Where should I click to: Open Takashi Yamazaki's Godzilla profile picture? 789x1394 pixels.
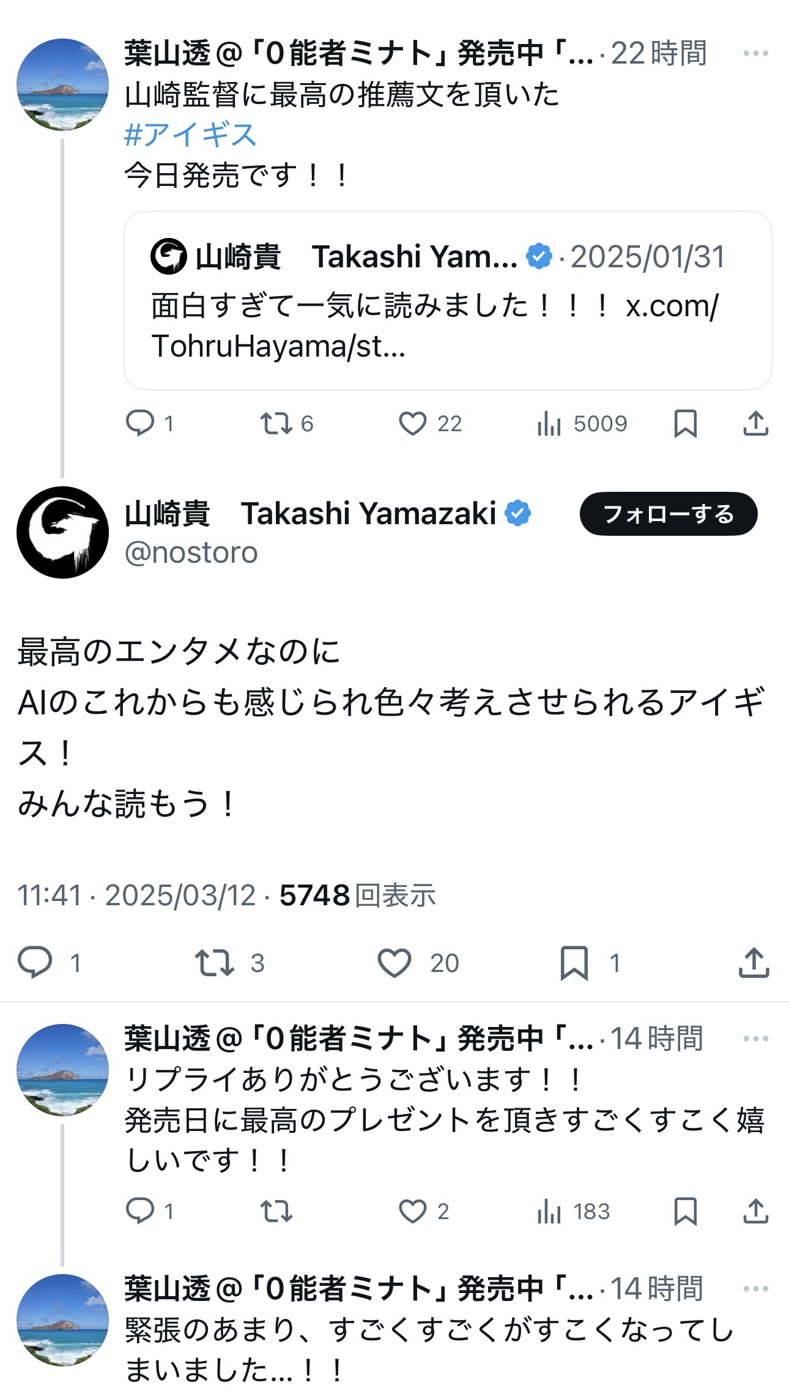(x=62, y=532)
